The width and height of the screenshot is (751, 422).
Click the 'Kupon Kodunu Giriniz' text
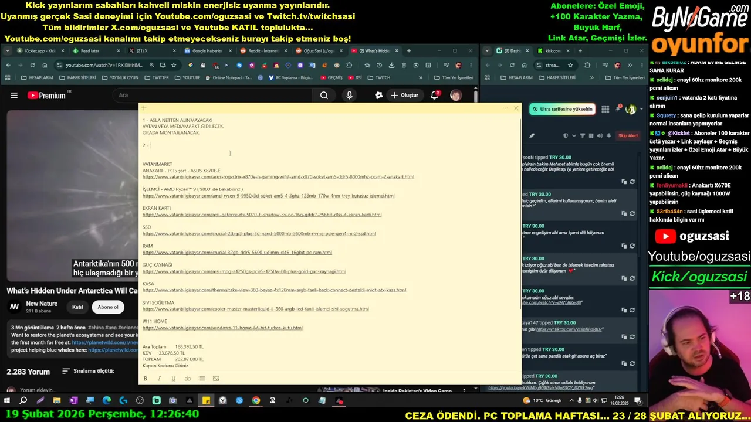pyautogui.click(x=165, y=366)
